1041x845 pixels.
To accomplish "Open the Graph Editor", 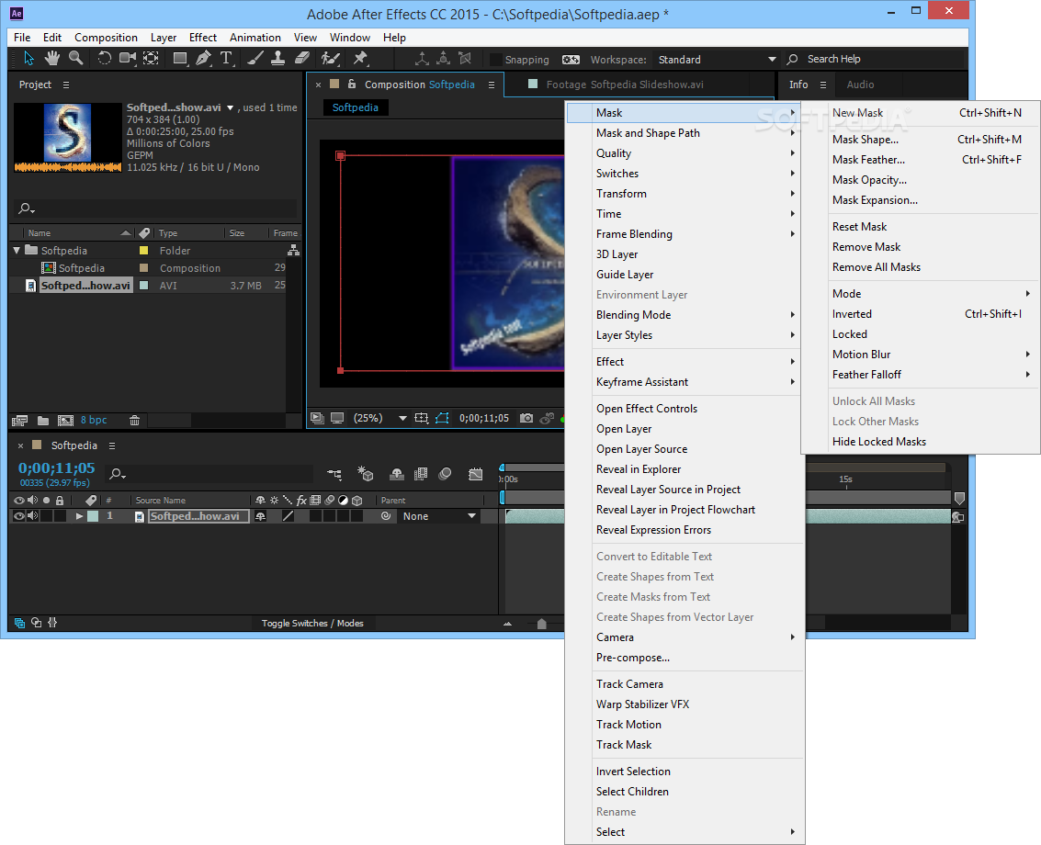I will [475, 473].
